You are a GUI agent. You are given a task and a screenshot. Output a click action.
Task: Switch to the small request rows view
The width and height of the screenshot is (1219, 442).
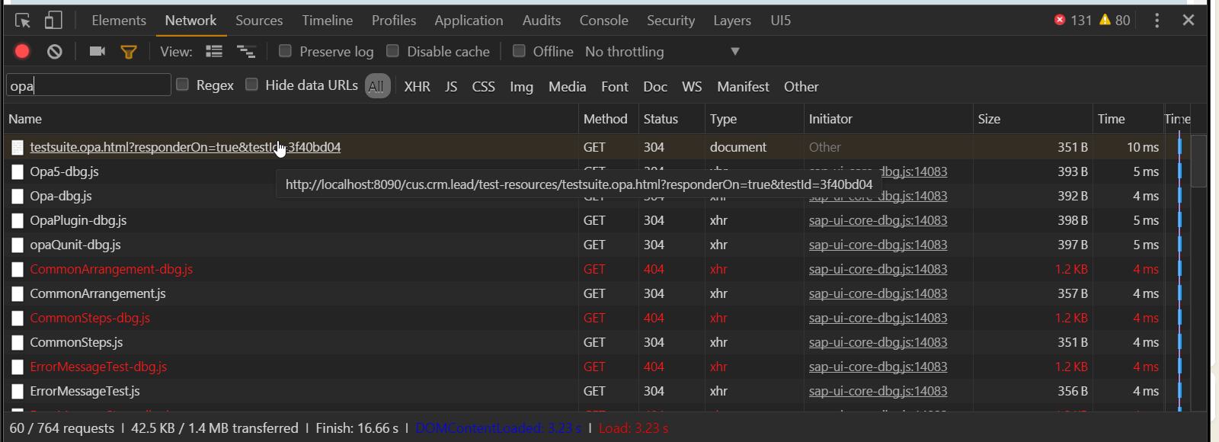tap(246, 51)
